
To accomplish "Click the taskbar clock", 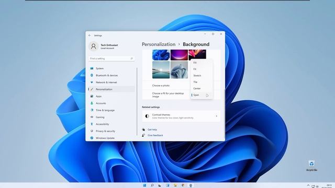I will coord(327,186).
